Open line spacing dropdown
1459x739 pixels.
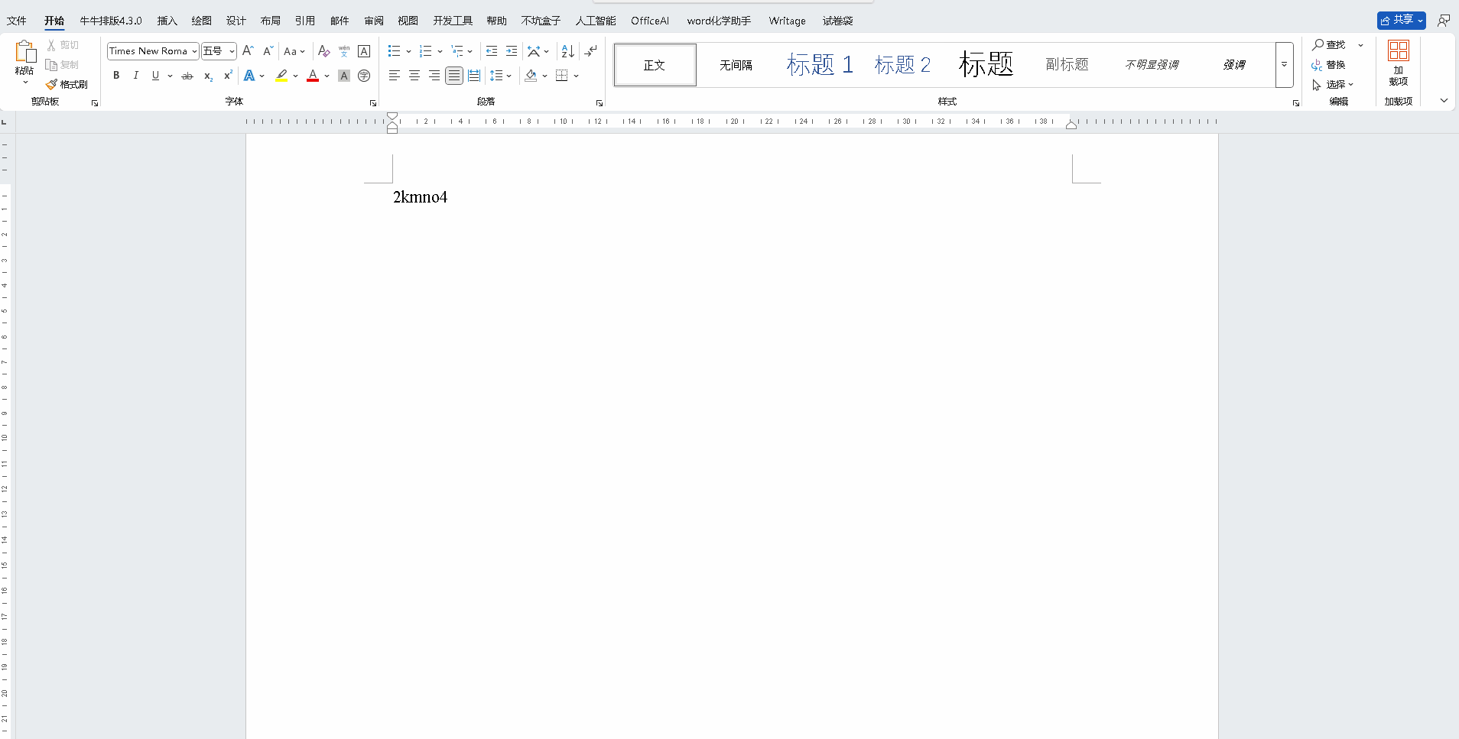tap(501, 76)
